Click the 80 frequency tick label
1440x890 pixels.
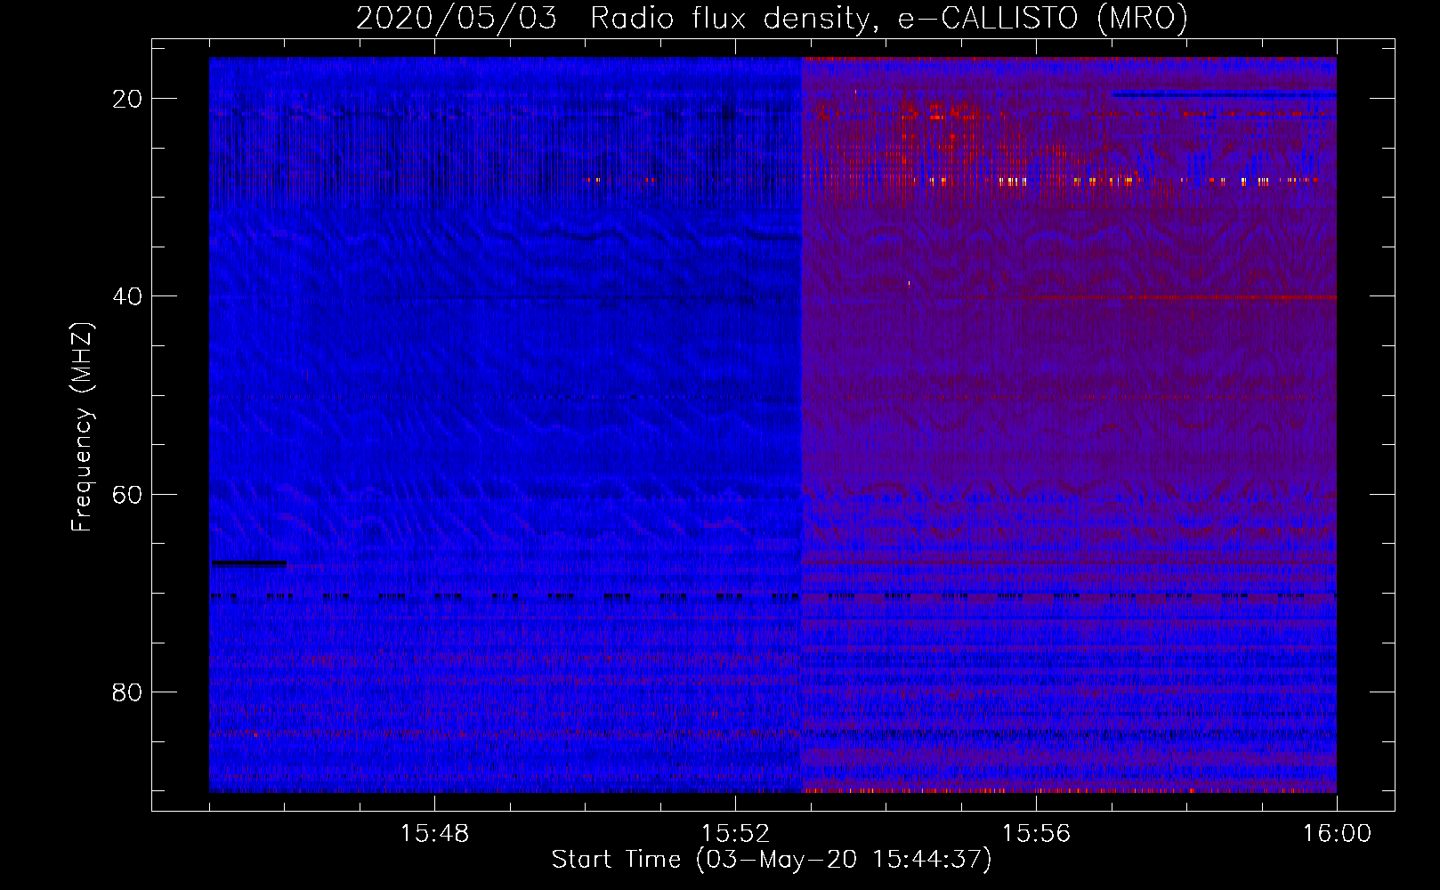click(127, 692)
